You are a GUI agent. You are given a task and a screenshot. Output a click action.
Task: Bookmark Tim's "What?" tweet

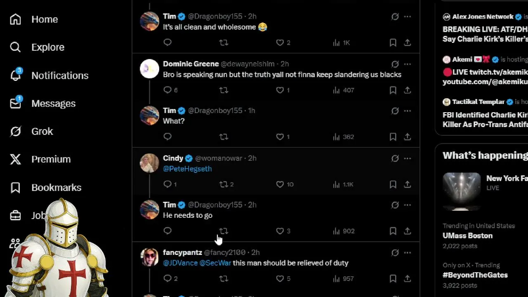point(393,137)
